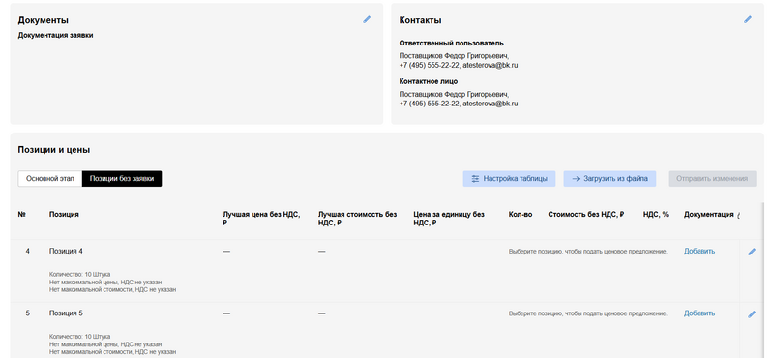Click the № column header
The height and width of the screenshot is (358, 774).
(21, 214)
